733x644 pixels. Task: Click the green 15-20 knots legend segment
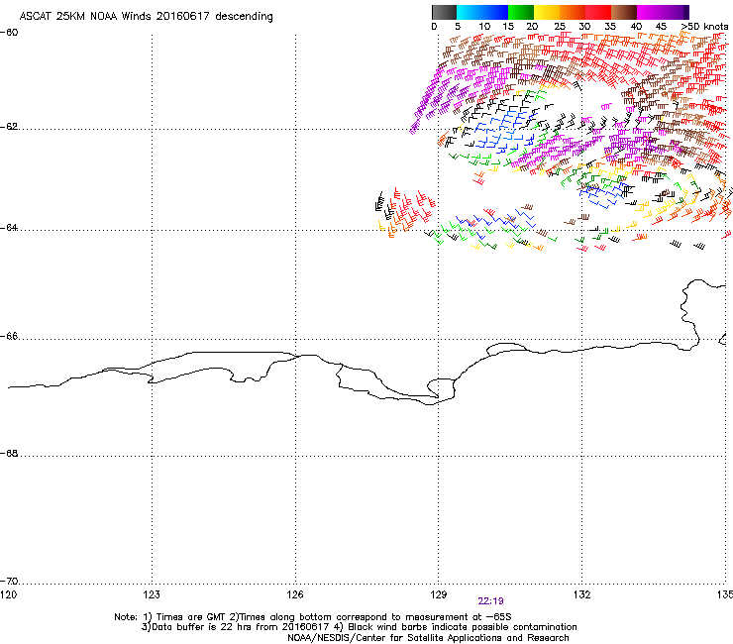pos(521,12)
